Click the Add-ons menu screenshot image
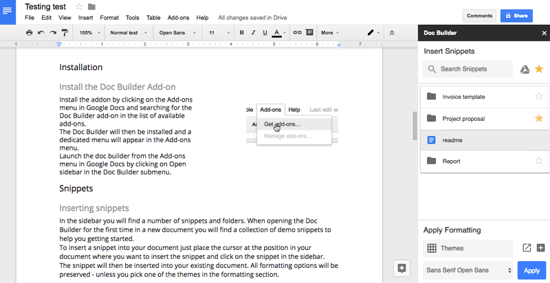Viewport: 550px width, 283px height. (x=292, y=125)
